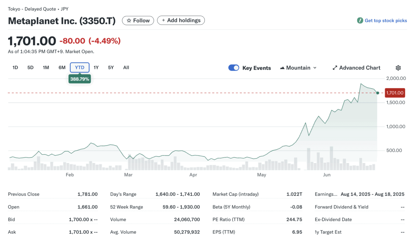
Task: Select the 1D time range tab
Action: (15, 68)
